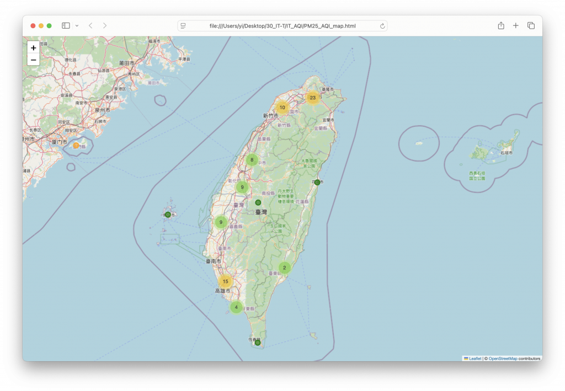Go back with the back arrow
Viewport: 565px width, 391px height.
tap(90, 25)
